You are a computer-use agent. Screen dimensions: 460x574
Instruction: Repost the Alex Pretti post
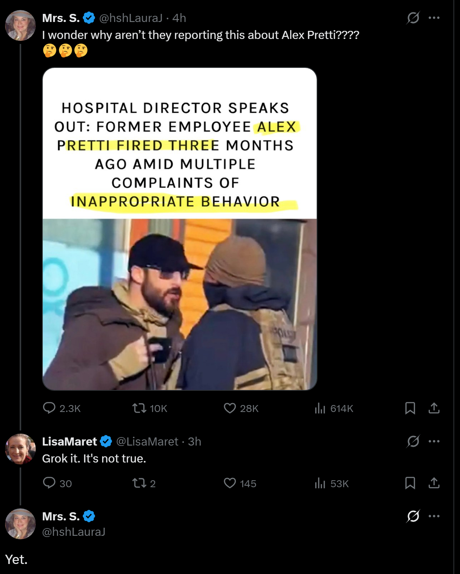pos(139,408)
